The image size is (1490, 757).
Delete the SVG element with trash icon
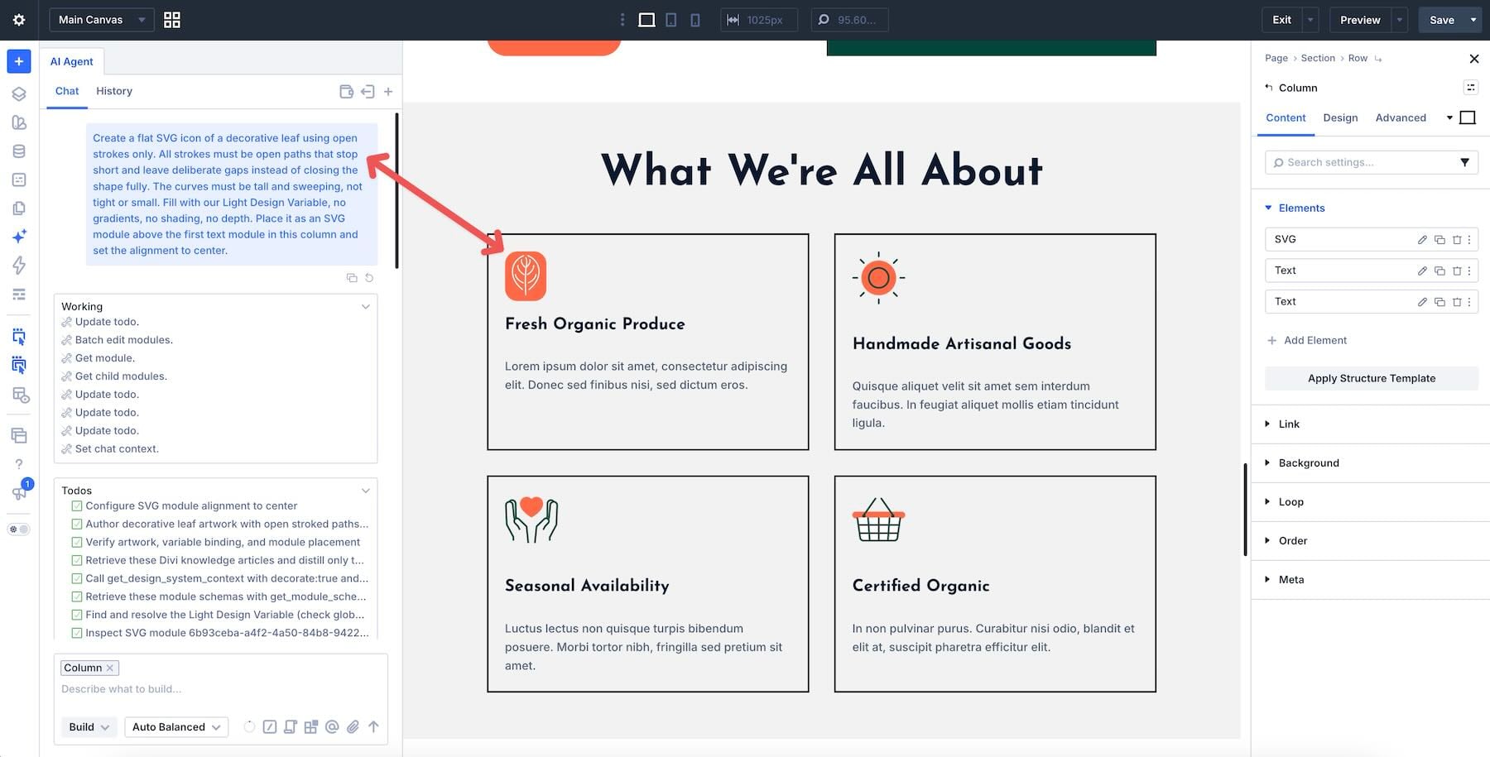click(1457, 240)
